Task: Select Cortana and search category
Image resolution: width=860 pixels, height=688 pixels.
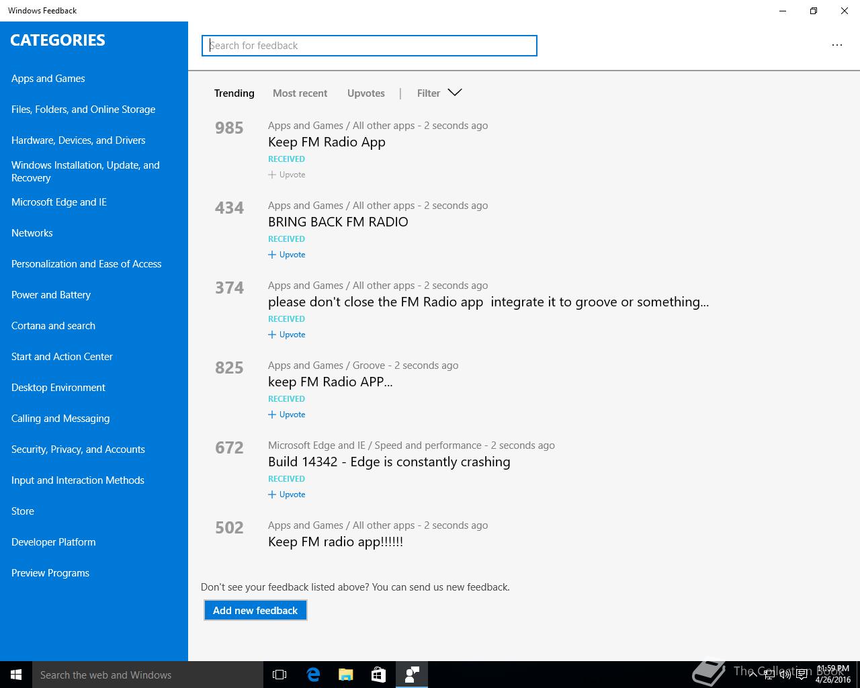Action: pos(54,326)
